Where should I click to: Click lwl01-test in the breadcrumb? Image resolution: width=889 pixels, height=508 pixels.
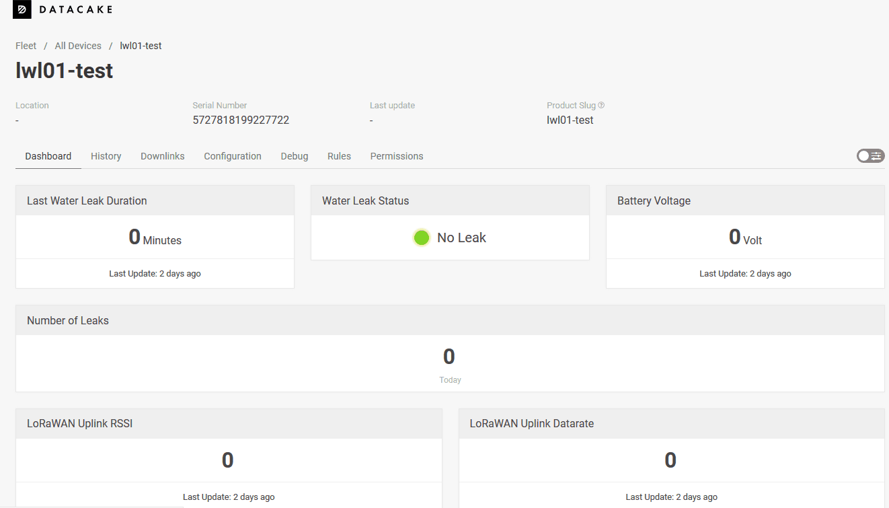pyautogui.click(x=141, y=46)
